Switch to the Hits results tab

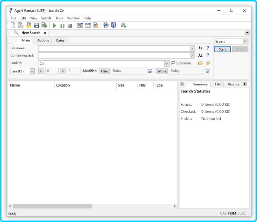[218, 84]
